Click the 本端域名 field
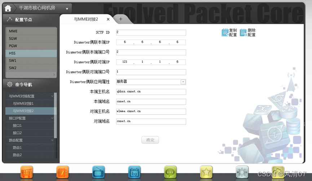This screenshot has width=312, height=181. click(x=151, y=102)
